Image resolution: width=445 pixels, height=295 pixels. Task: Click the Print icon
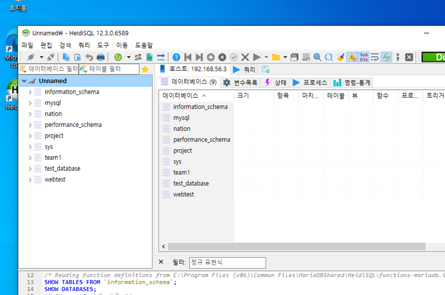(101, 57)
